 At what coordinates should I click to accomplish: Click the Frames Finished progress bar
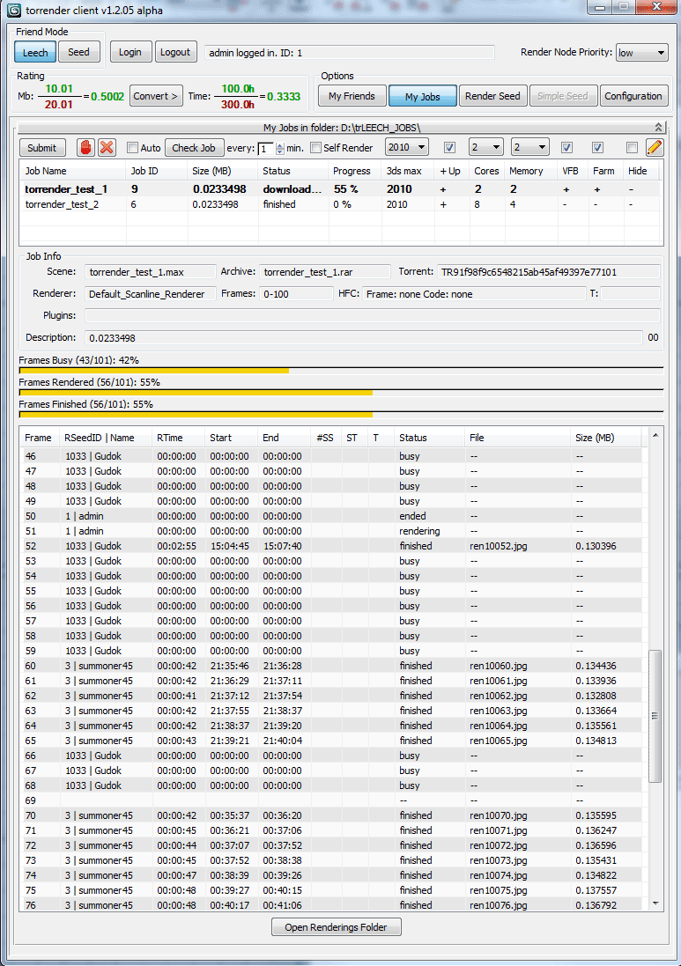tap(341, 416)
